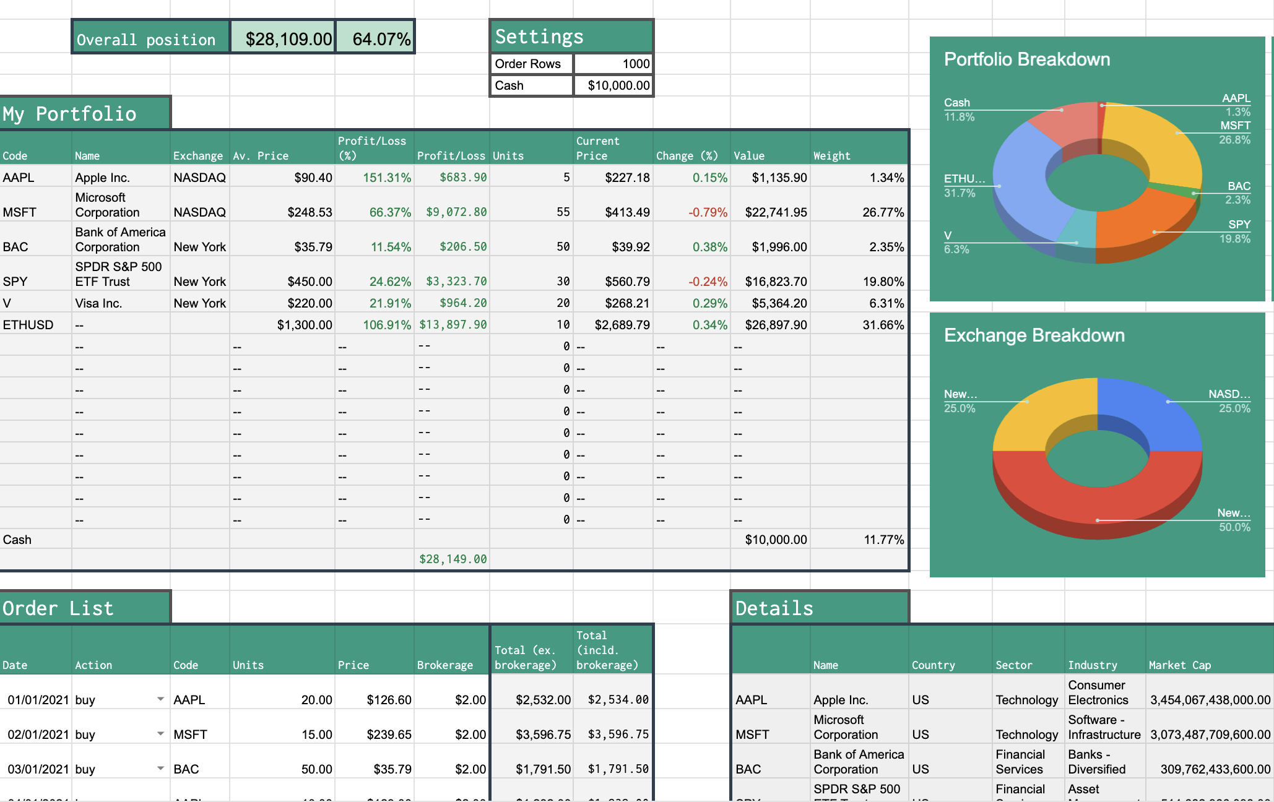Open the action dropdown for 01/01/2021 order
This screenshot has height=802, width=1274.
pos(160,699)
